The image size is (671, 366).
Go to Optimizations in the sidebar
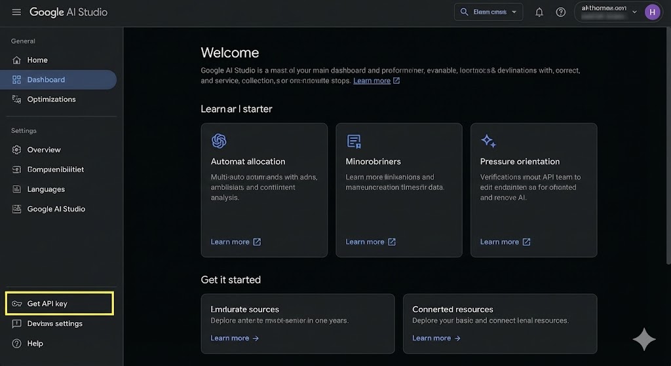(51, 100)
